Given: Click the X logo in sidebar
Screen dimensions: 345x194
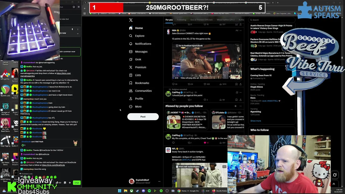Looking at the screenshot, I should point(131,20).
